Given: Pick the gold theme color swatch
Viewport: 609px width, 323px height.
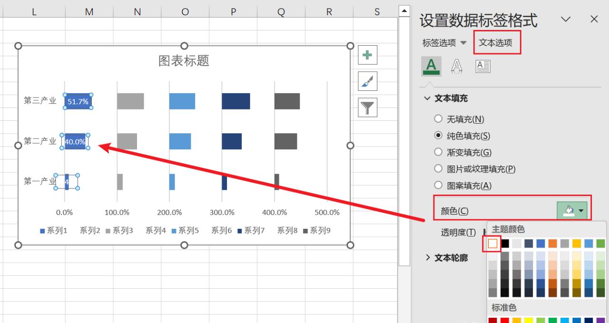Looking at the screenshot, I should (577, 244).
